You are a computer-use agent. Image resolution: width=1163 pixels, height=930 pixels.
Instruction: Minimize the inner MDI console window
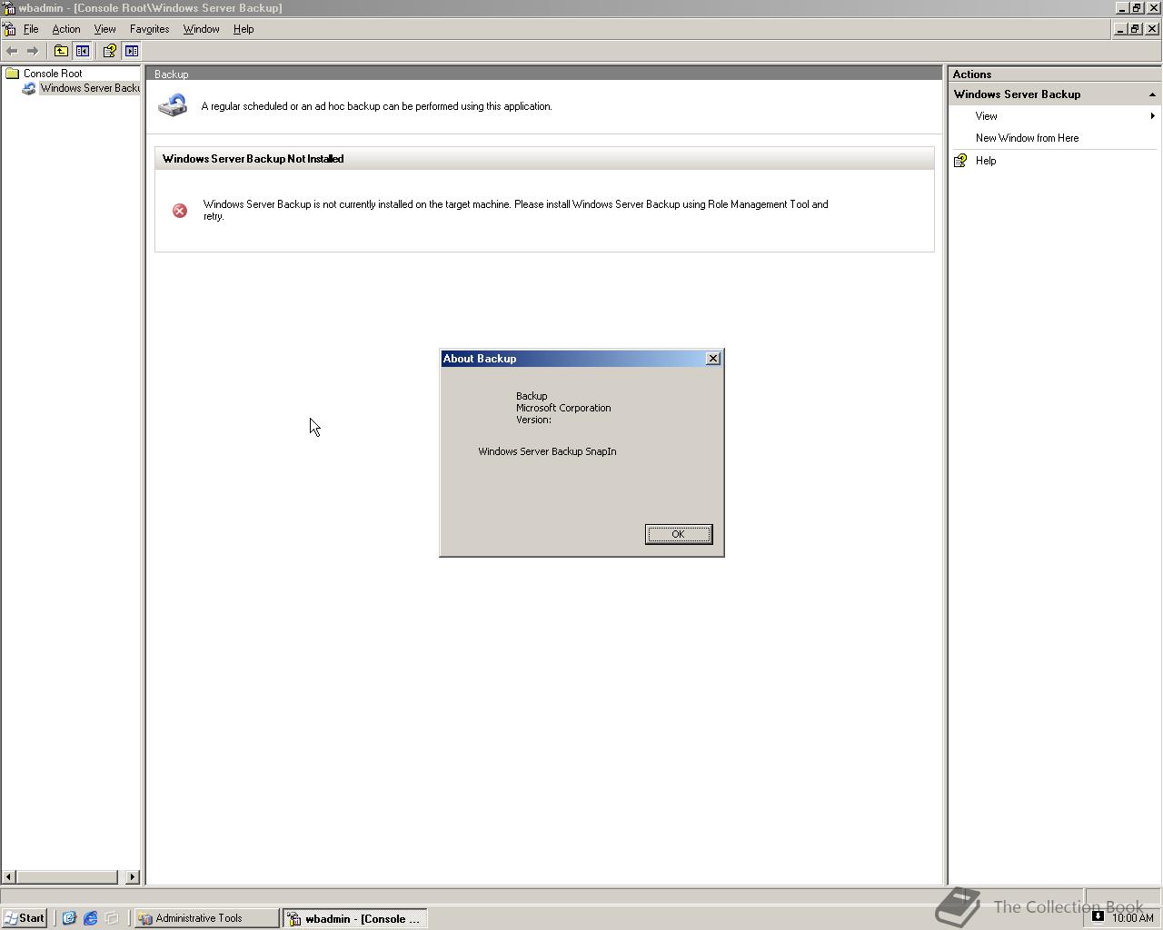(x=1121, y=29)
